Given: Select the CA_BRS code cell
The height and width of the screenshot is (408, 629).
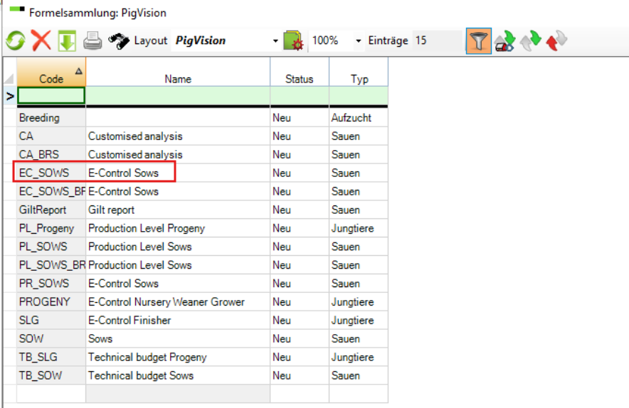Looking at the screenshot, I should [x=51, y=155].
